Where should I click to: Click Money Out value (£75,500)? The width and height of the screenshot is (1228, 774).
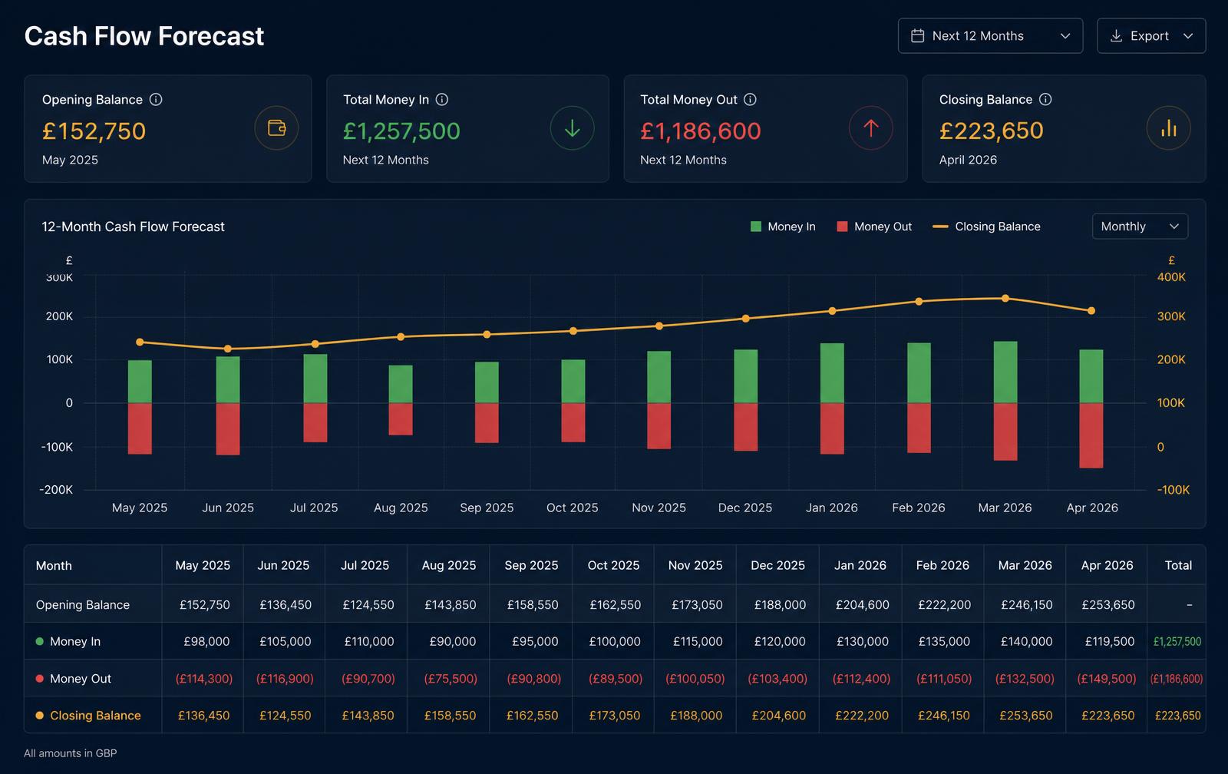point(451,679)
